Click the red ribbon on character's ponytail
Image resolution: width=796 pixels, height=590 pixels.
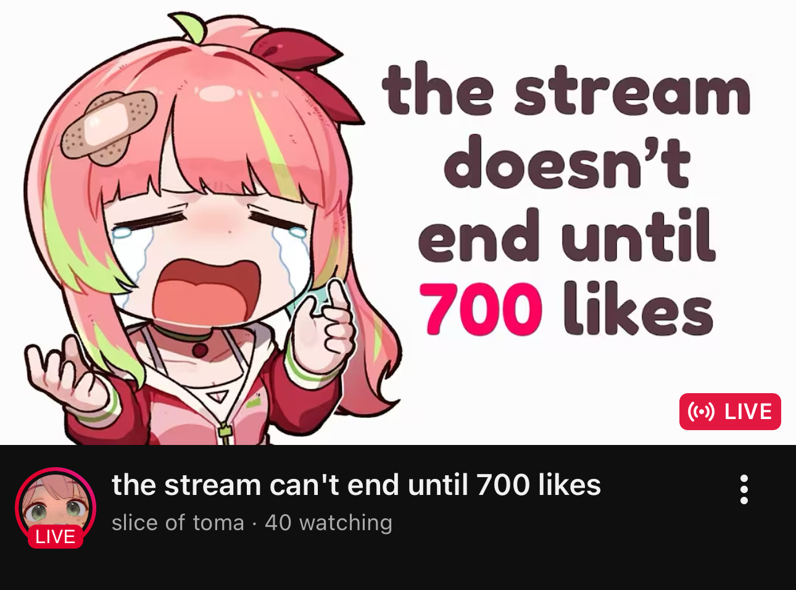point(309,73)
